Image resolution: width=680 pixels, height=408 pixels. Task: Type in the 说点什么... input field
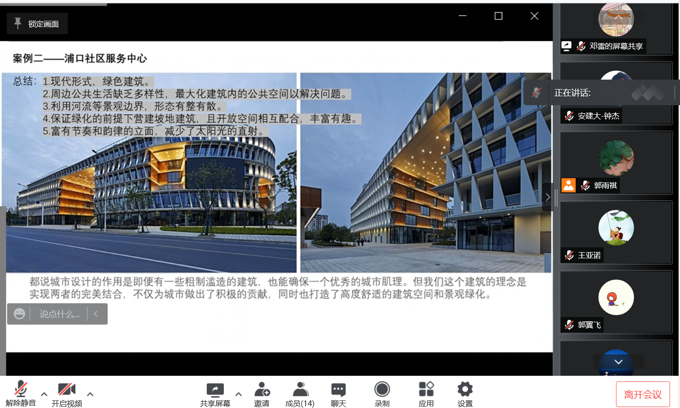tap(59, 314)
